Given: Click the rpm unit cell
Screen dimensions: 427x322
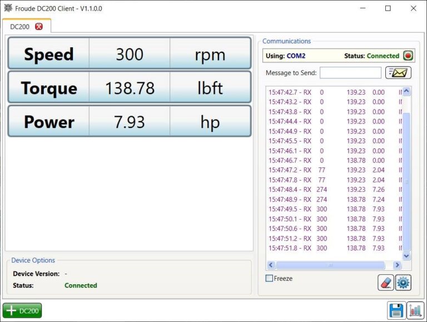Looking at the screenshot, I should click(x=210, y=54).
